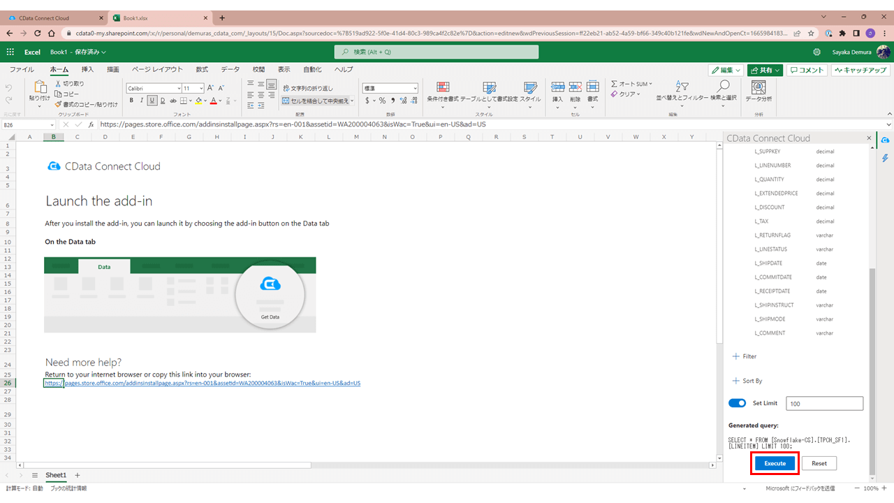The width and height of the screenshot is (894, 503).
Task: Expand the Name Box B26 dropdown
Action: (x=52, y=124)
